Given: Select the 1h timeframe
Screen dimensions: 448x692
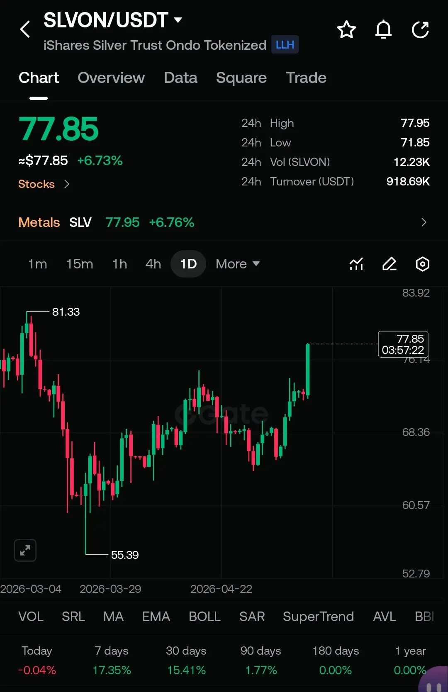Looking at the screenshot, I should 119,264.
